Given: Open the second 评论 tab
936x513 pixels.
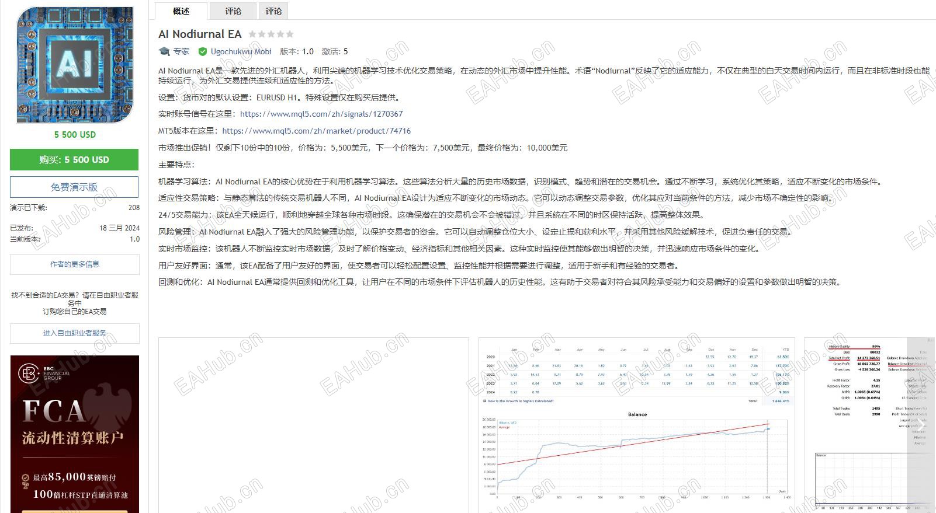Looking at the screenshot, I should coord(273,11).
